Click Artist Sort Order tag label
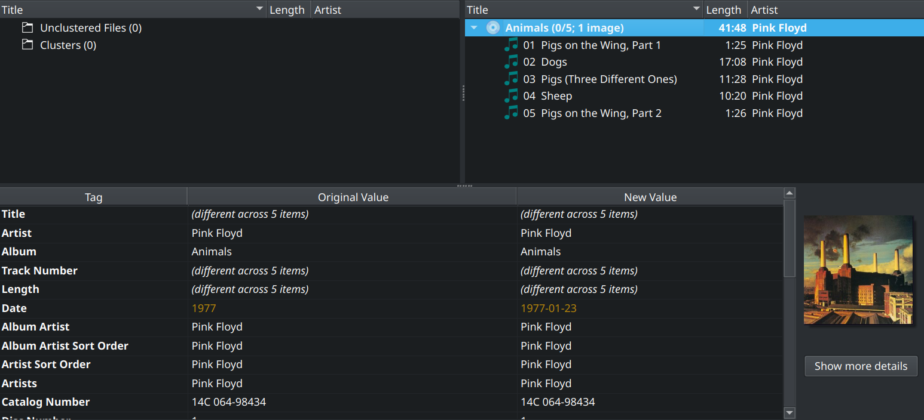Viewport: 924px width, 420px height. point(46,364)
